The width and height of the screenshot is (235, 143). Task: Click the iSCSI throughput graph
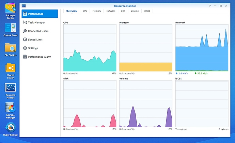click(202, 104)
